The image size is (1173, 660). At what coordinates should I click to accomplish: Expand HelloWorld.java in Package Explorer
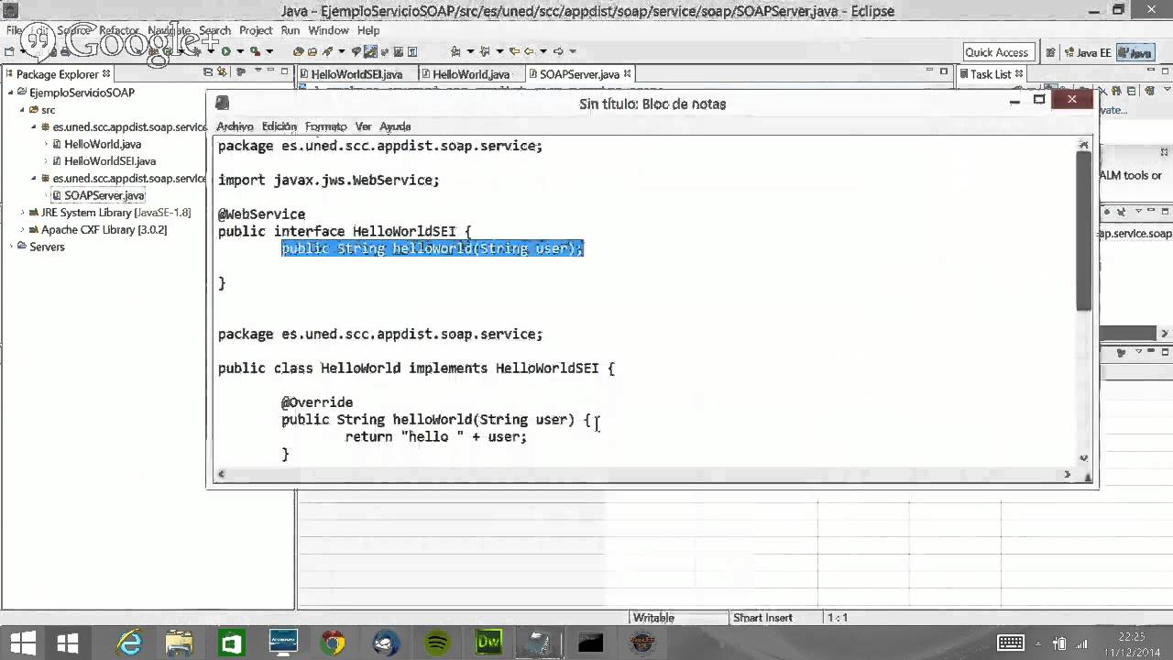click(47, 144)
